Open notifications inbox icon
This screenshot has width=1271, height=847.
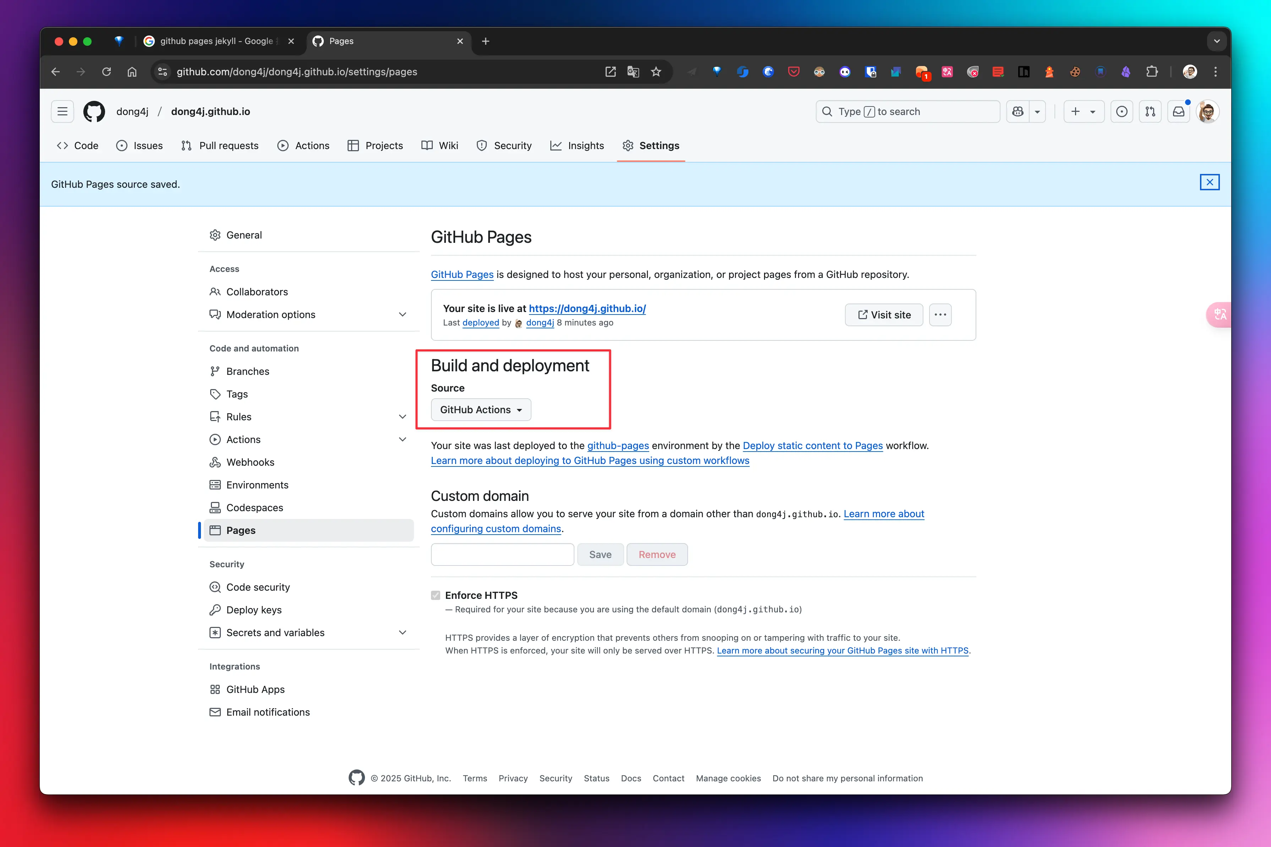click(1178, 111)
